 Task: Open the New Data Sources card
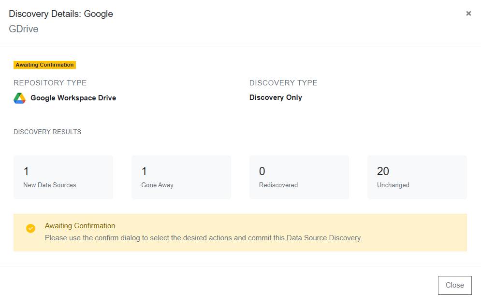(x=63, y=177)
